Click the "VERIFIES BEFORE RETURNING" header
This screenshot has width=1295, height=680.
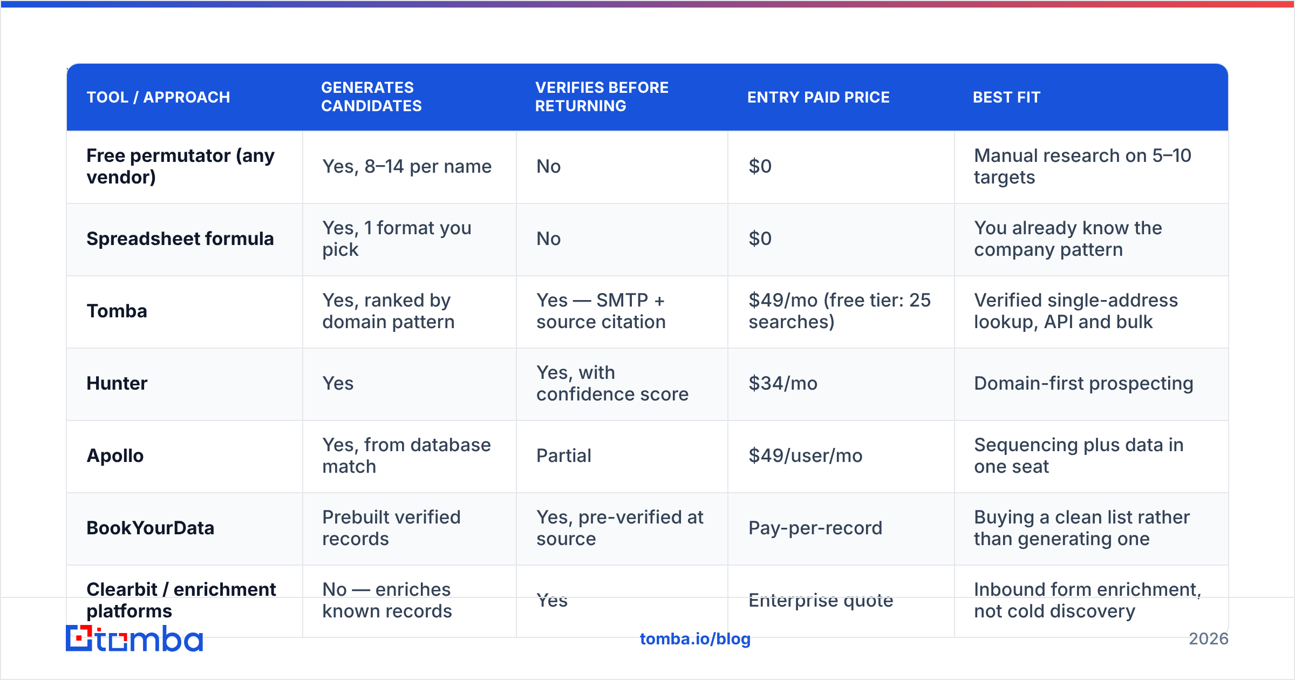[602, 97]
